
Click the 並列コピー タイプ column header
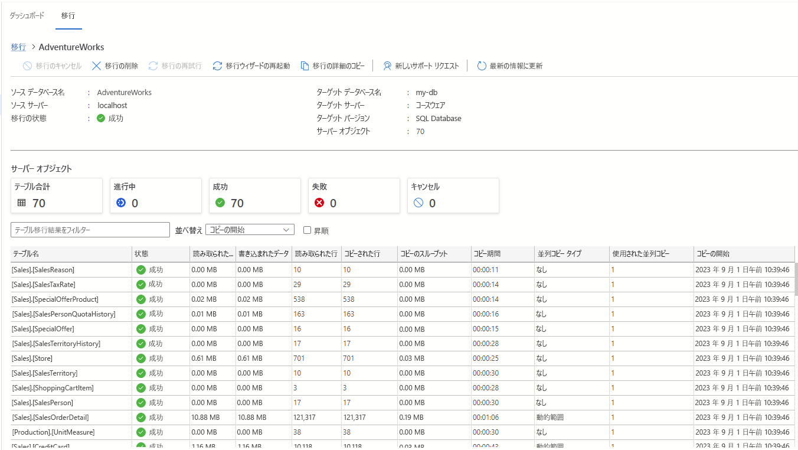(x=572, y=254)
